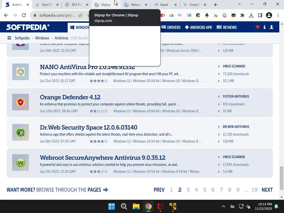Screen dimensions: 284x213
Task: Open NANO AntiVirus Pro title link
Action: click(87, 67)
